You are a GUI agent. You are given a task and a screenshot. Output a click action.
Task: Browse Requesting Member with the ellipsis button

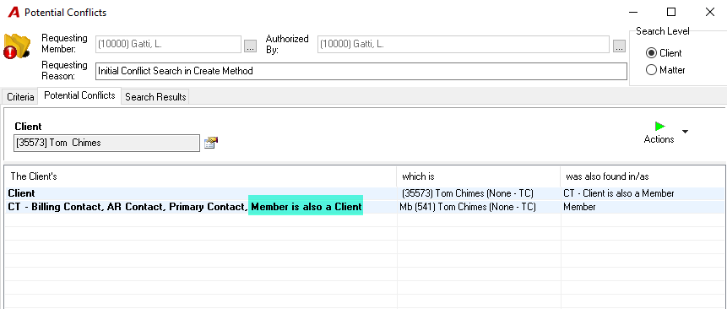click(x=251, y=46)
